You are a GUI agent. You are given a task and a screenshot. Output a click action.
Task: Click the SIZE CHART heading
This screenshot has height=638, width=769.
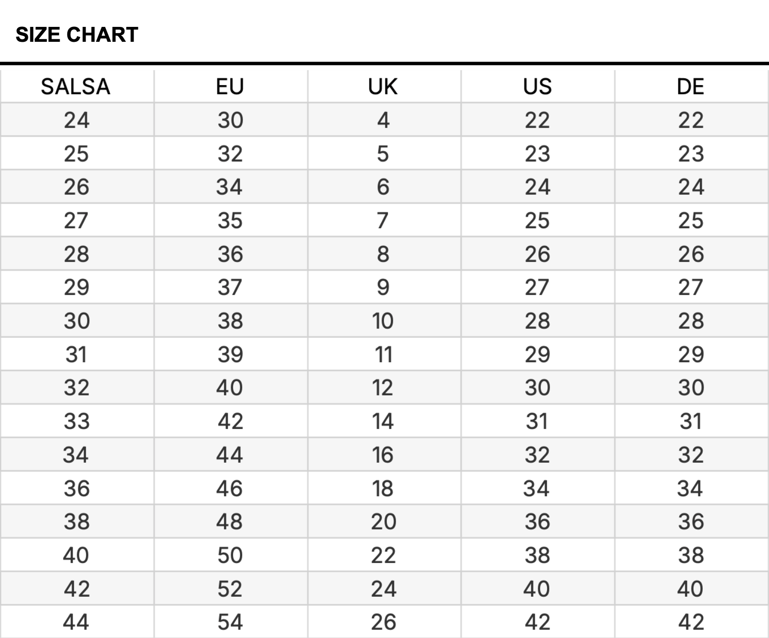click(x=77, y=35)
